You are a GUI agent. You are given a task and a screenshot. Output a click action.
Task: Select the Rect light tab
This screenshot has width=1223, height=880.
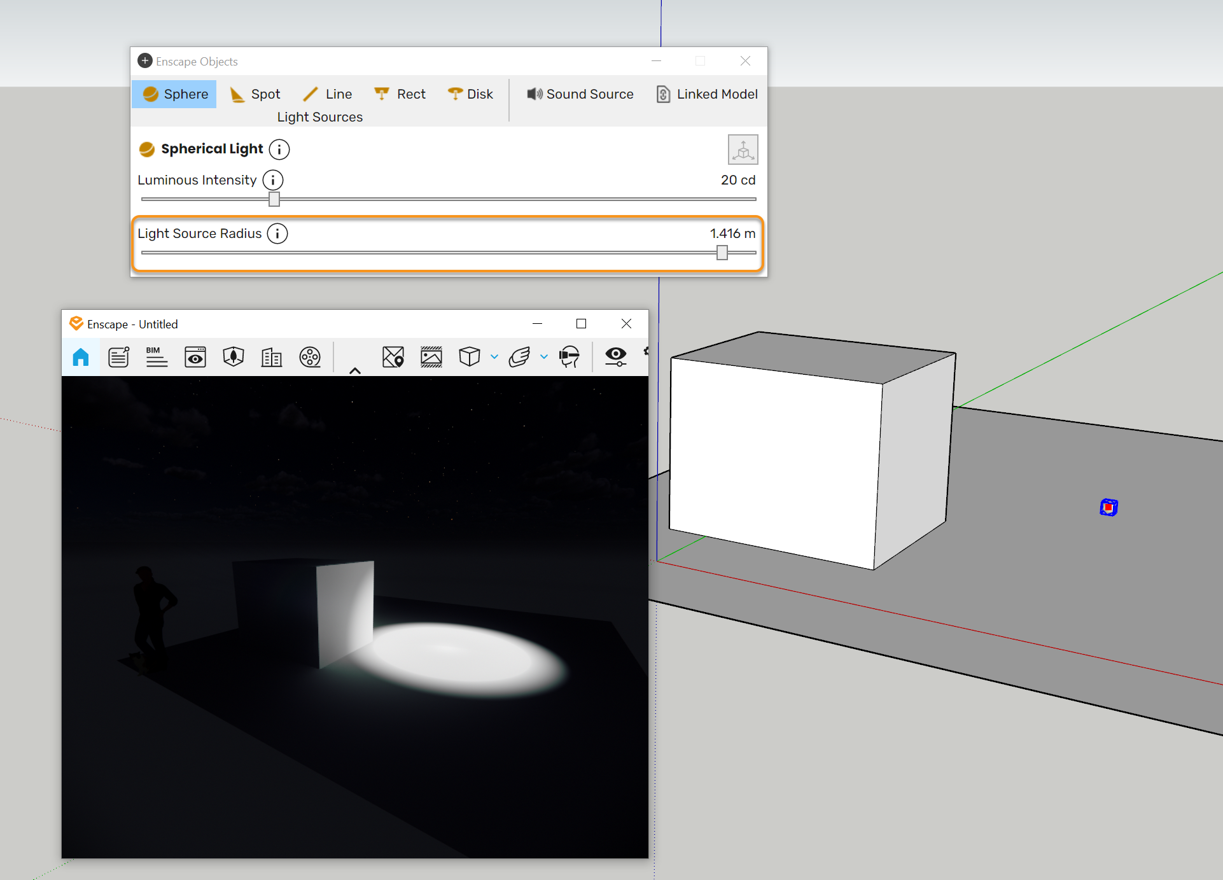pyautogui.click(x=400, y=94)
